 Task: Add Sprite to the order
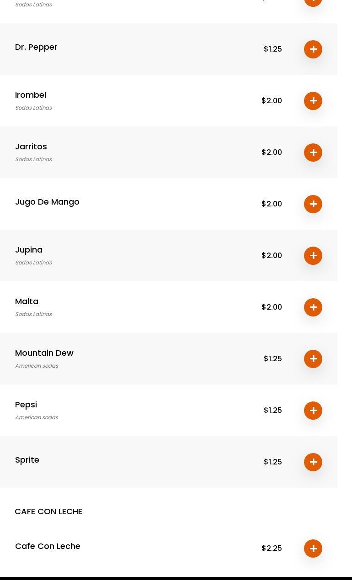[313, 462]
